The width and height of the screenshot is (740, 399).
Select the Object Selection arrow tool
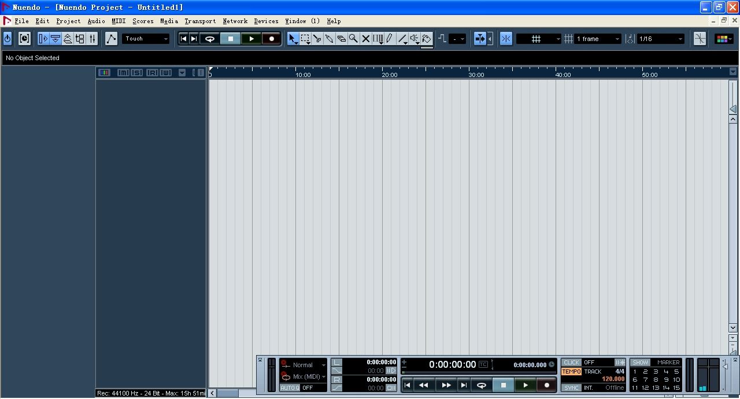293,39
